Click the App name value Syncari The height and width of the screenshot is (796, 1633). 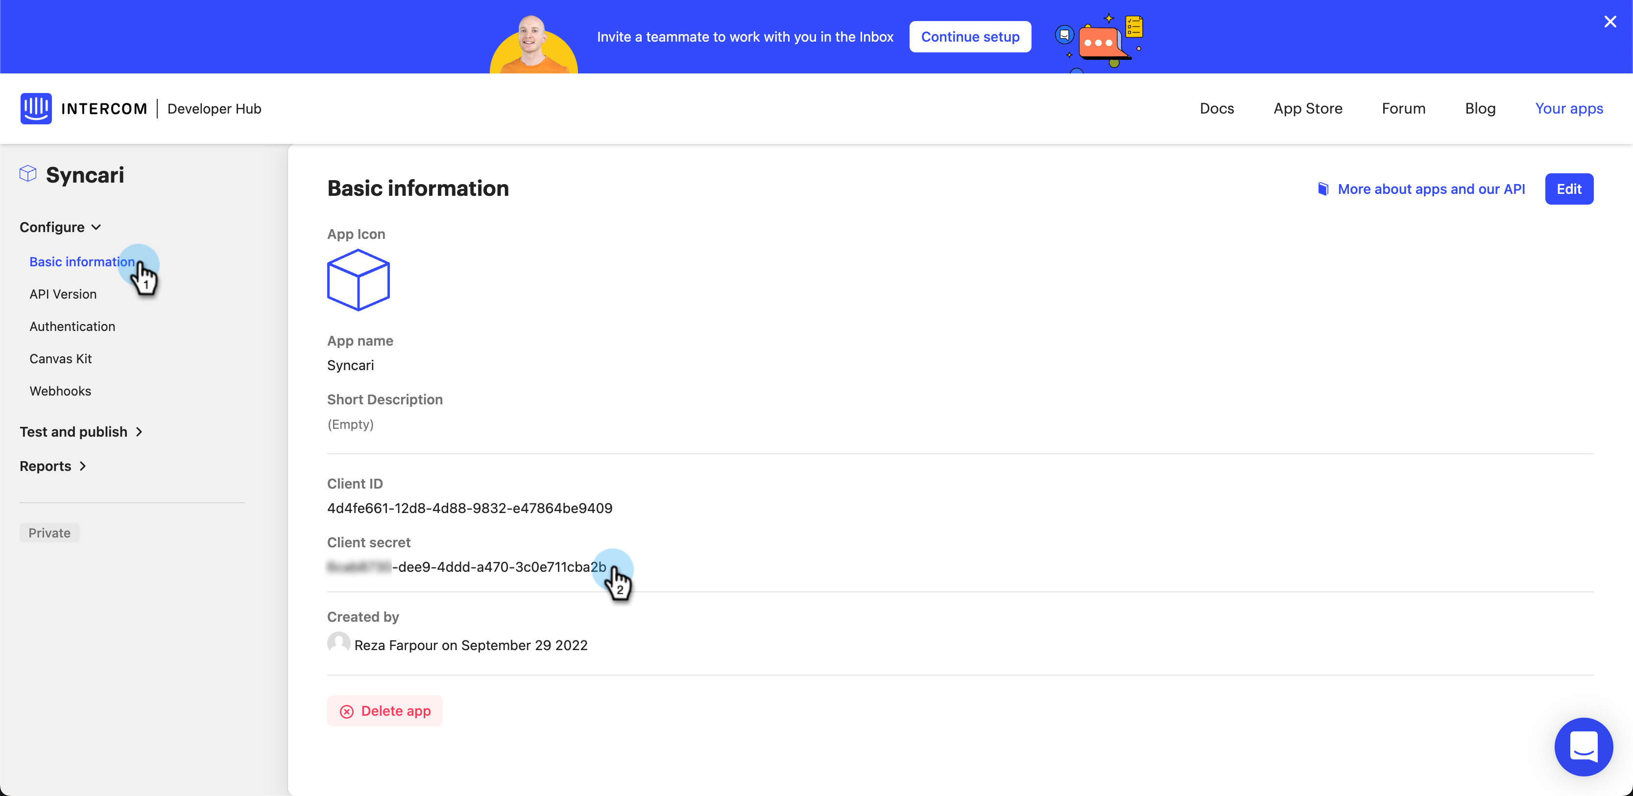coord(351,365)
